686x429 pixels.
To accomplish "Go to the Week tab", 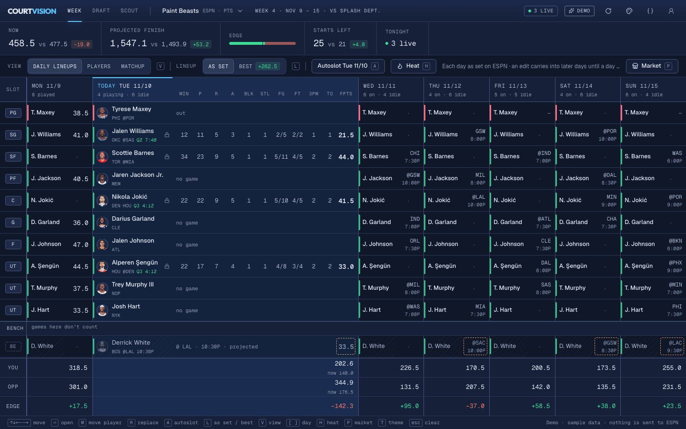I will tap(74, 11).
